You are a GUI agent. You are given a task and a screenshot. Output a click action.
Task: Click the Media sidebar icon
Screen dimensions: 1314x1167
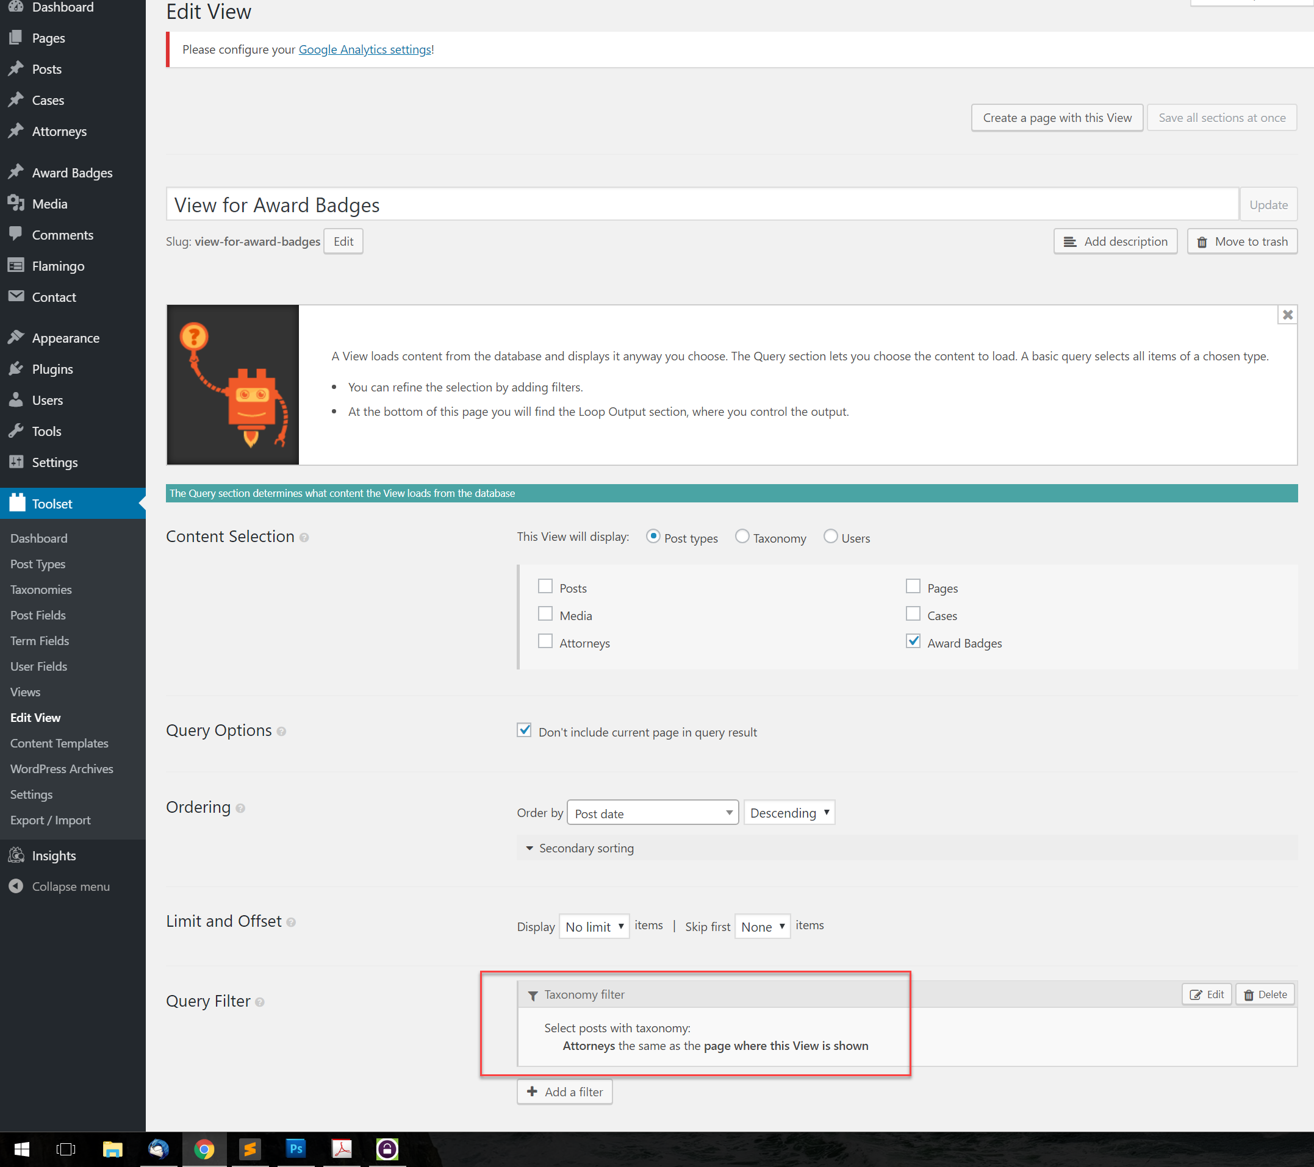point(16,204)
